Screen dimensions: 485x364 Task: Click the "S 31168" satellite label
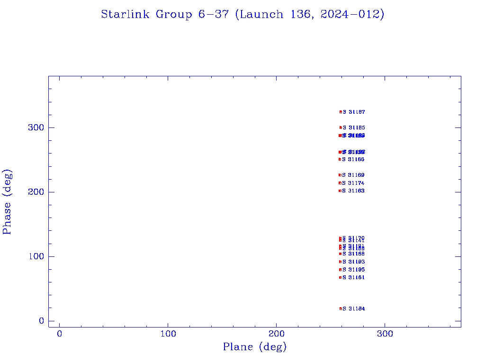[x=353, y=254]
